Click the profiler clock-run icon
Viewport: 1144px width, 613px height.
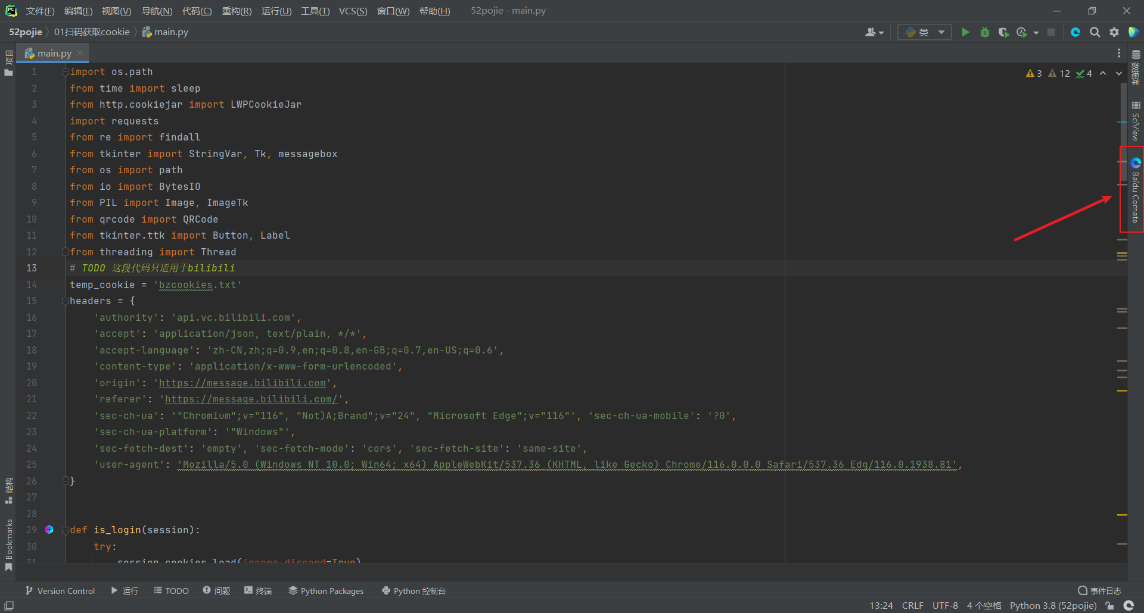coord(1022,32)
